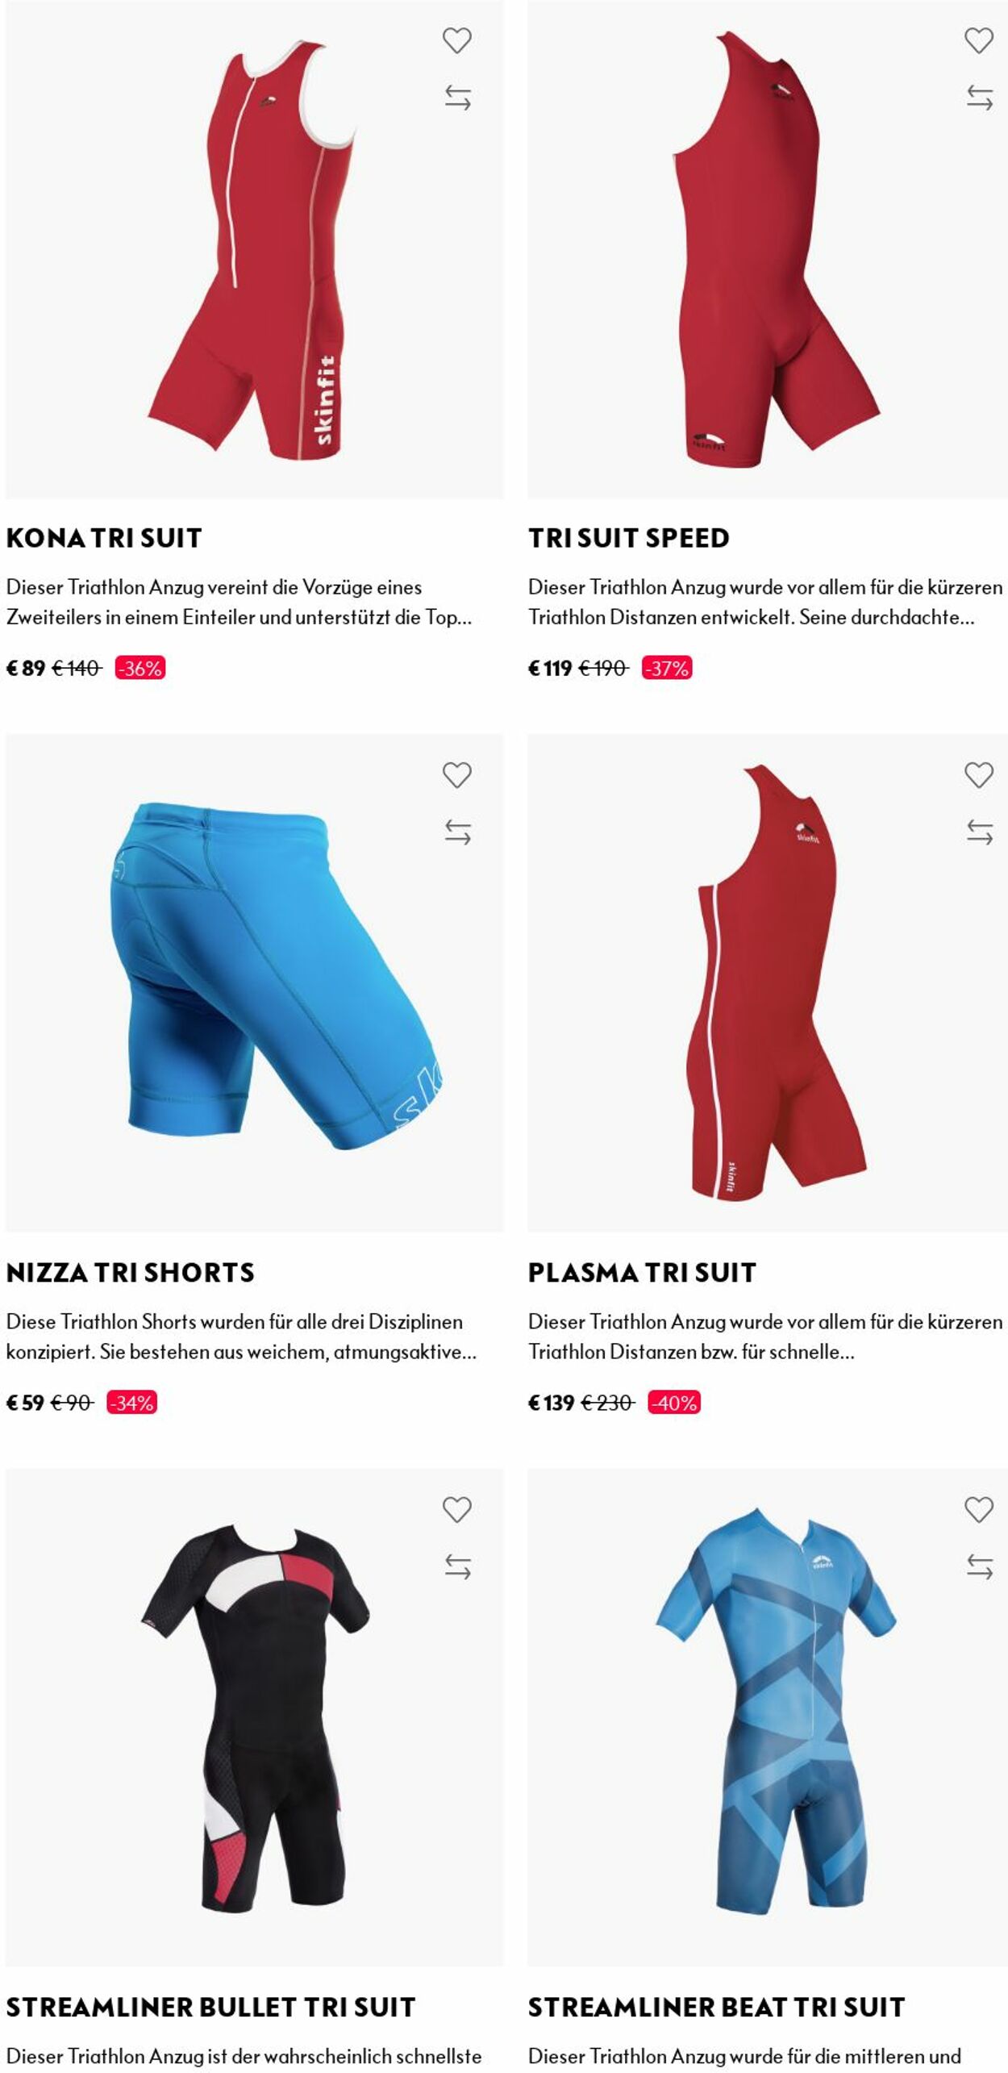
Task: View the blue Nizza shorts product image
Action: (x=254, y=982)
